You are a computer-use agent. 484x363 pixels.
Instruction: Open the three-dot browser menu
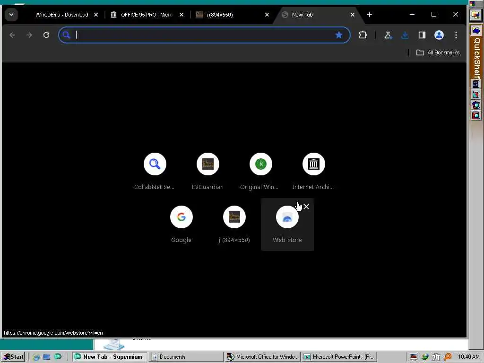pyautogui.click(x=456, y=35)
